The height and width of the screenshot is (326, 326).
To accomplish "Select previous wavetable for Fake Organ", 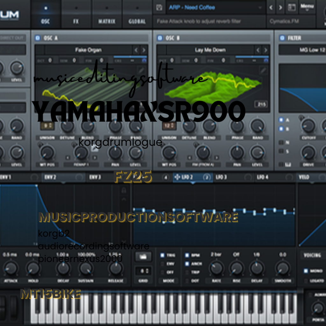I will [136, 50].
